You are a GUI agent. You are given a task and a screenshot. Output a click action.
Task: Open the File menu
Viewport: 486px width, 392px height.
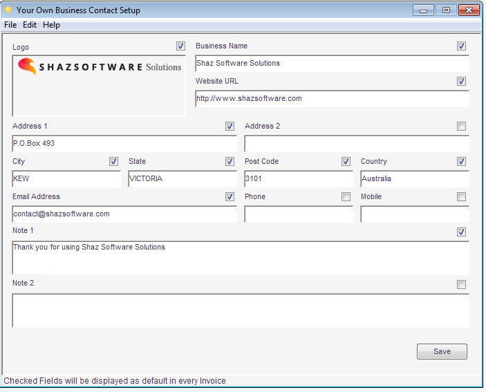click(x=10, y=25)
